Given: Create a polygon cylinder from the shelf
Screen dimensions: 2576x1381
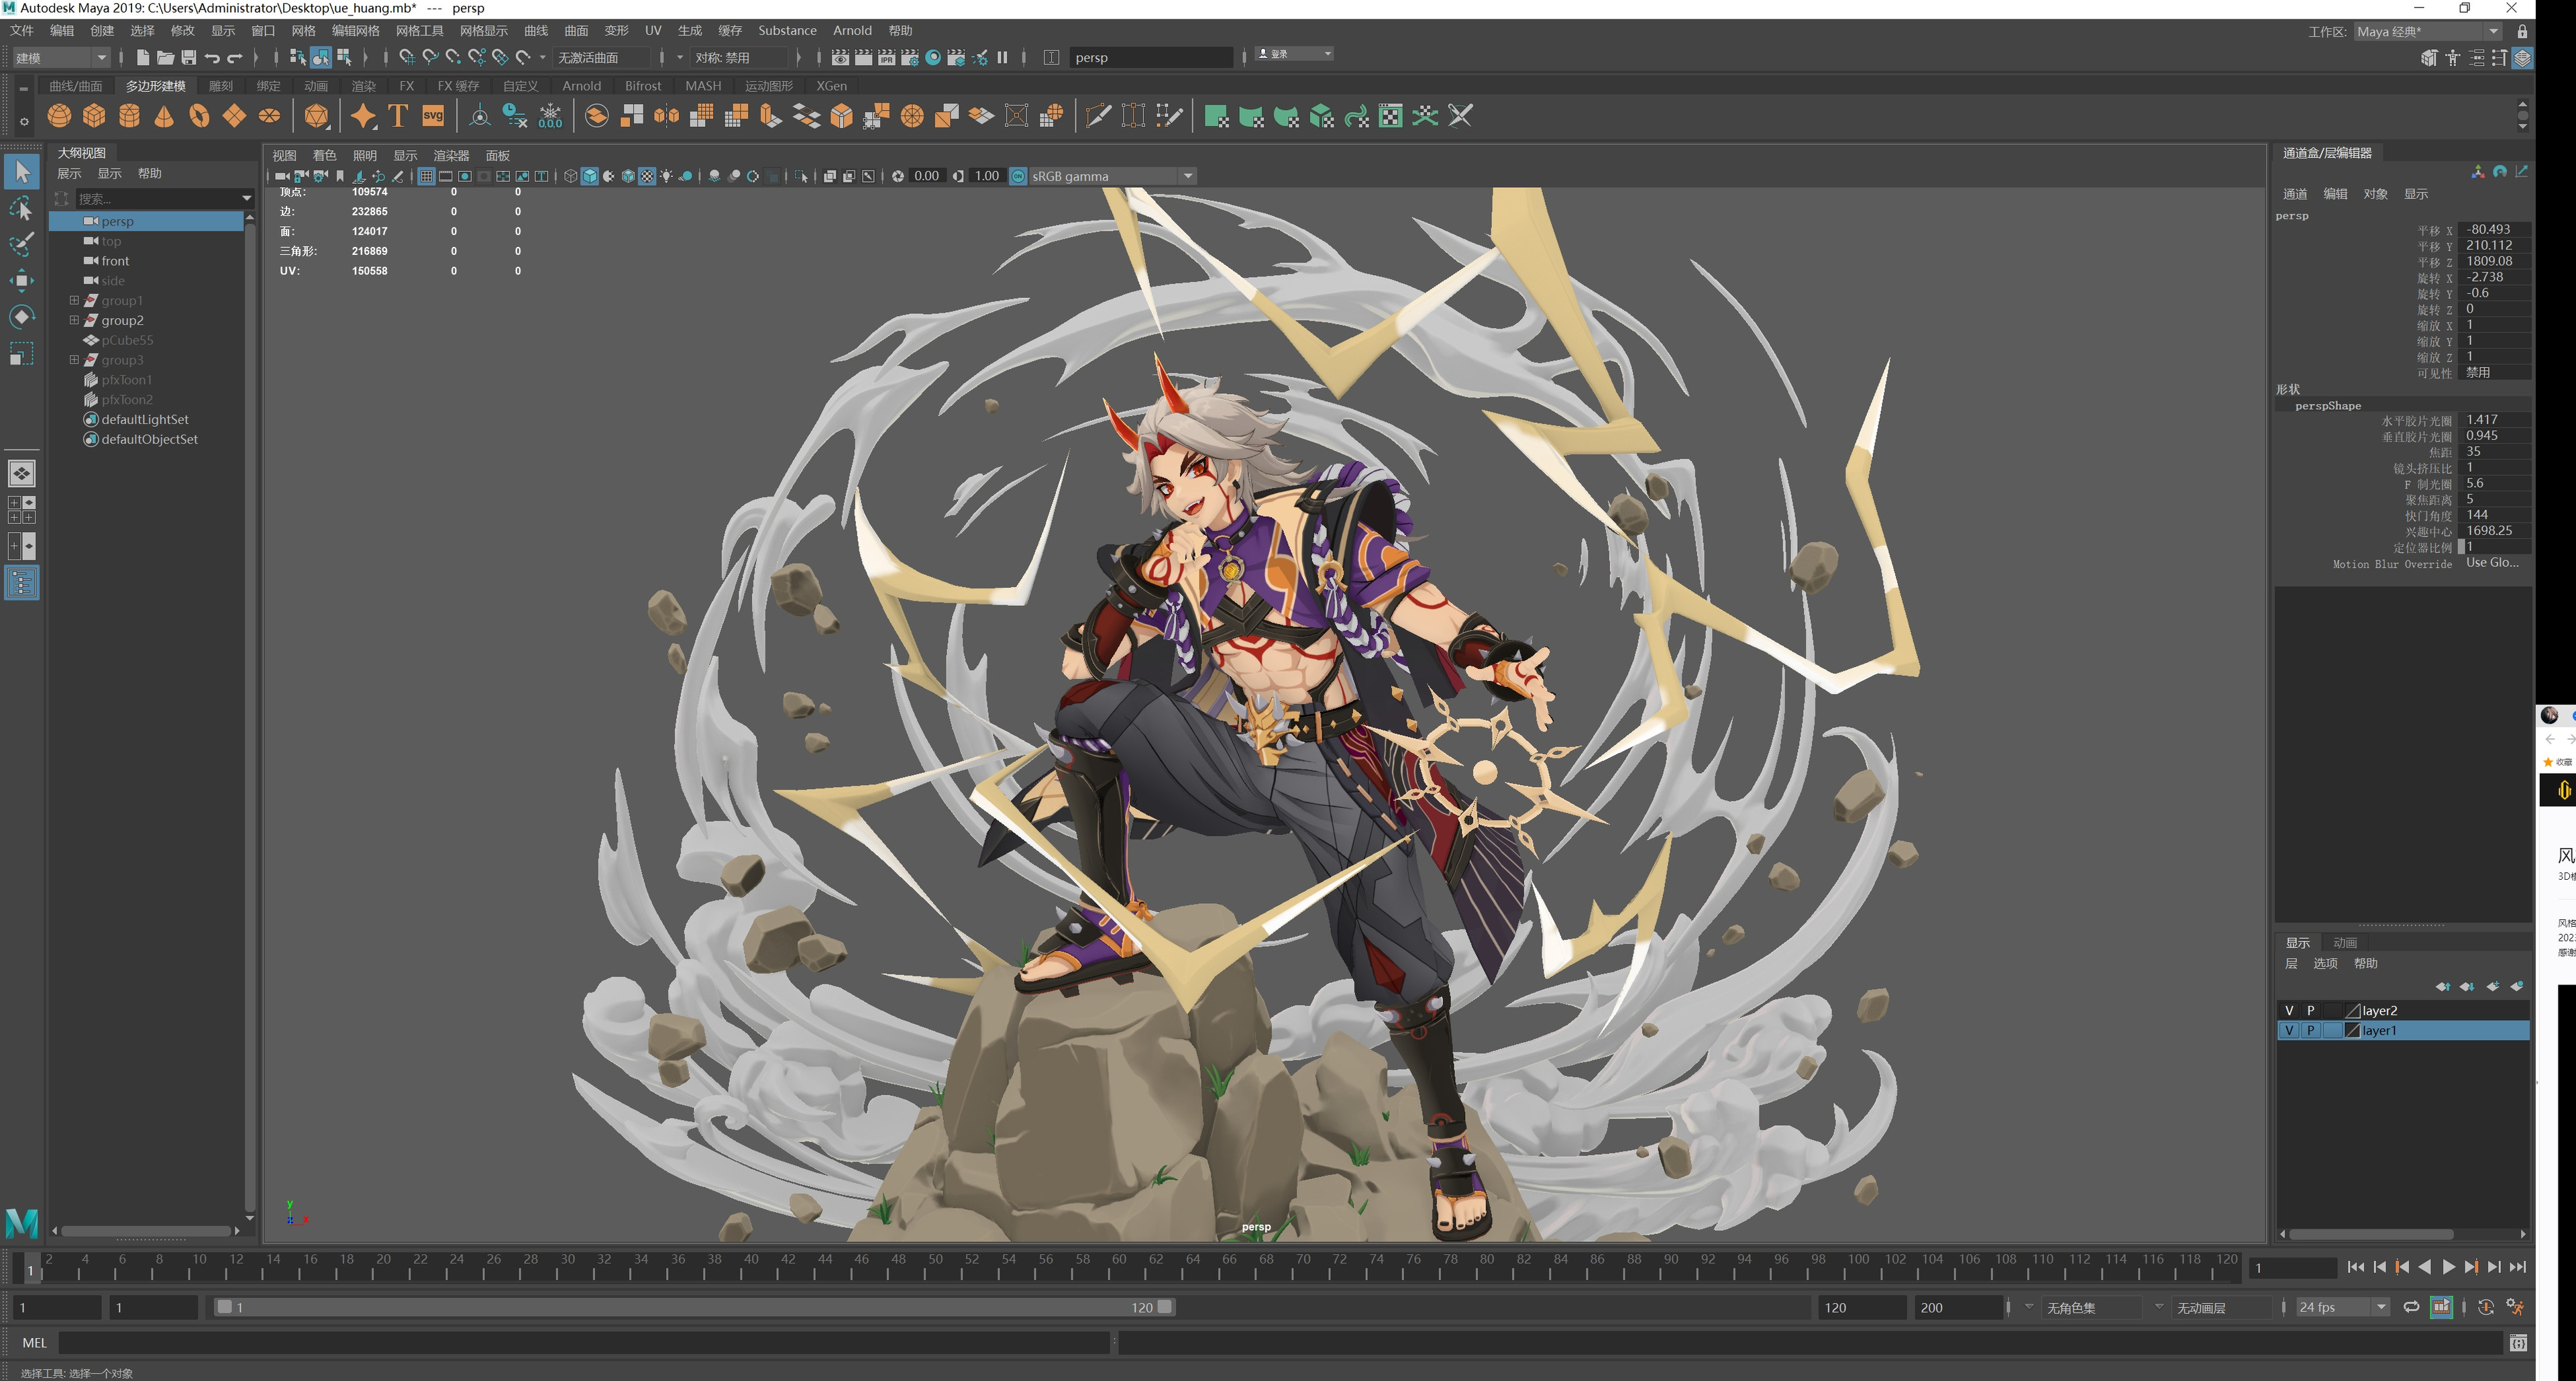Looking at the screenshot, I should [129, 117].
